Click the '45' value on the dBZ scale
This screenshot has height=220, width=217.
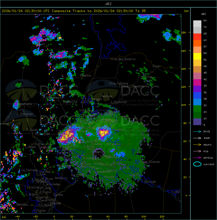[205, 73]
